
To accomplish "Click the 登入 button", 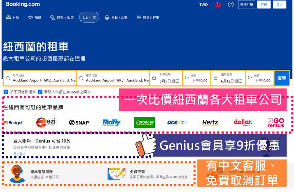I will [x=279, y=5].
